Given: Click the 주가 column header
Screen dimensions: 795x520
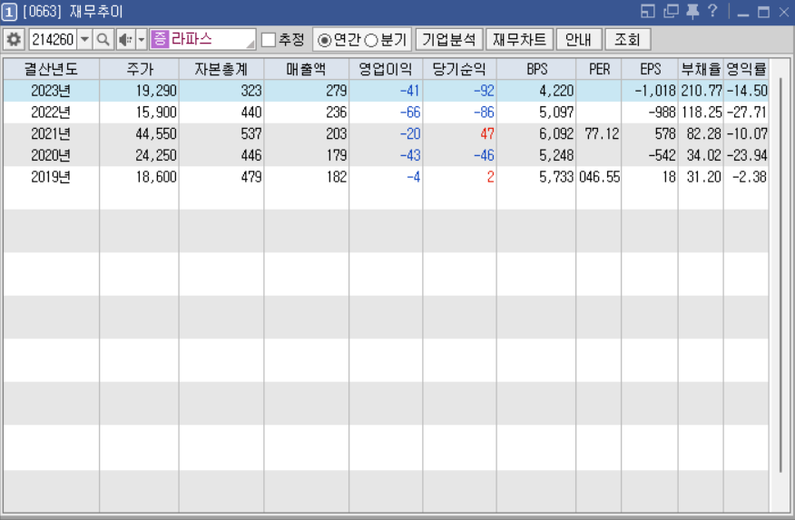Looking at the screenshot, I should tap(140, 69).
